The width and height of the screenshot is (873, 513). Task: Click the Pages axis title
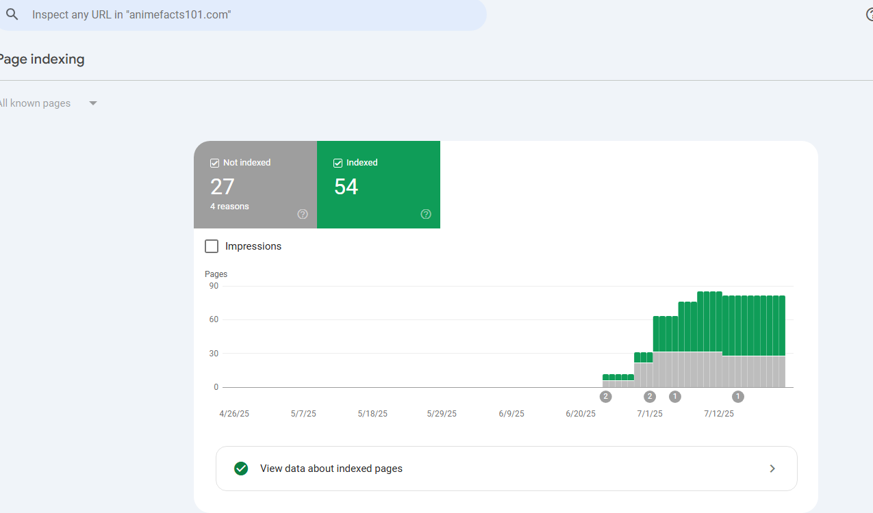[216, 274]
